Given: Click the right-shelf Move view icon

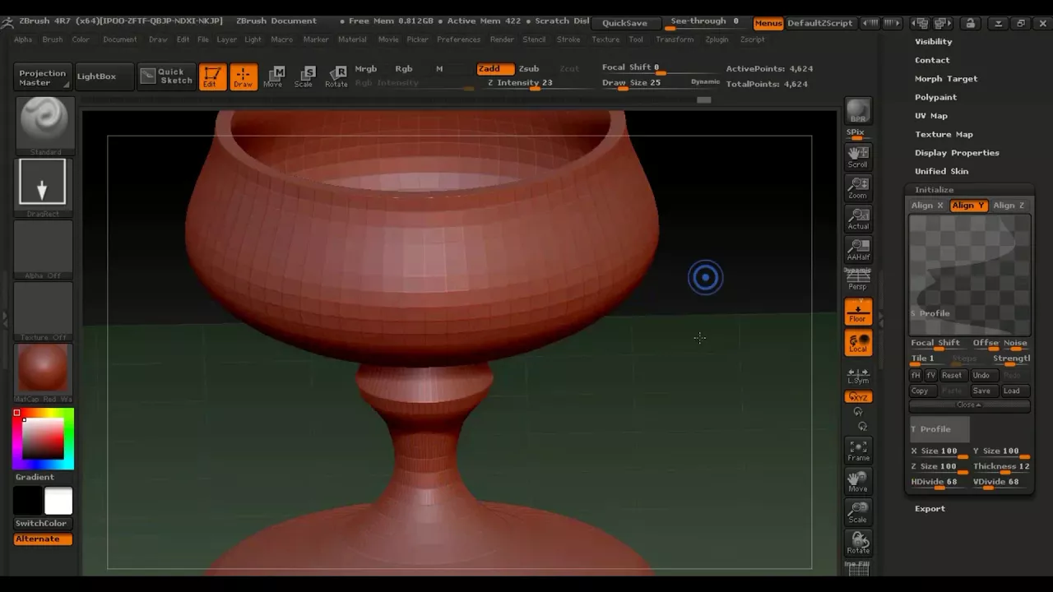Looking at the screenshot, I should [x=858, y=481].
